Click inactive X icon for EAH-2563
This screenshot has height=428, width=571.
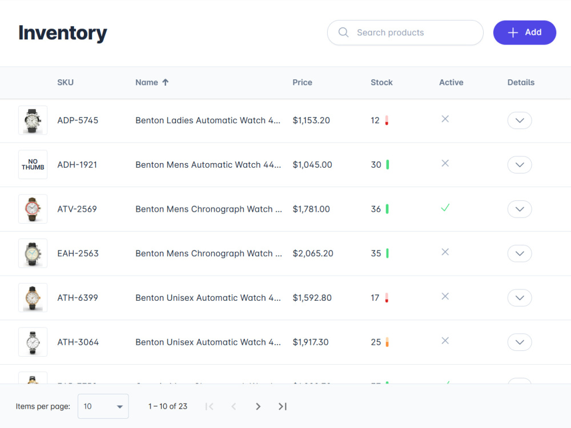(x=445, y=252)
